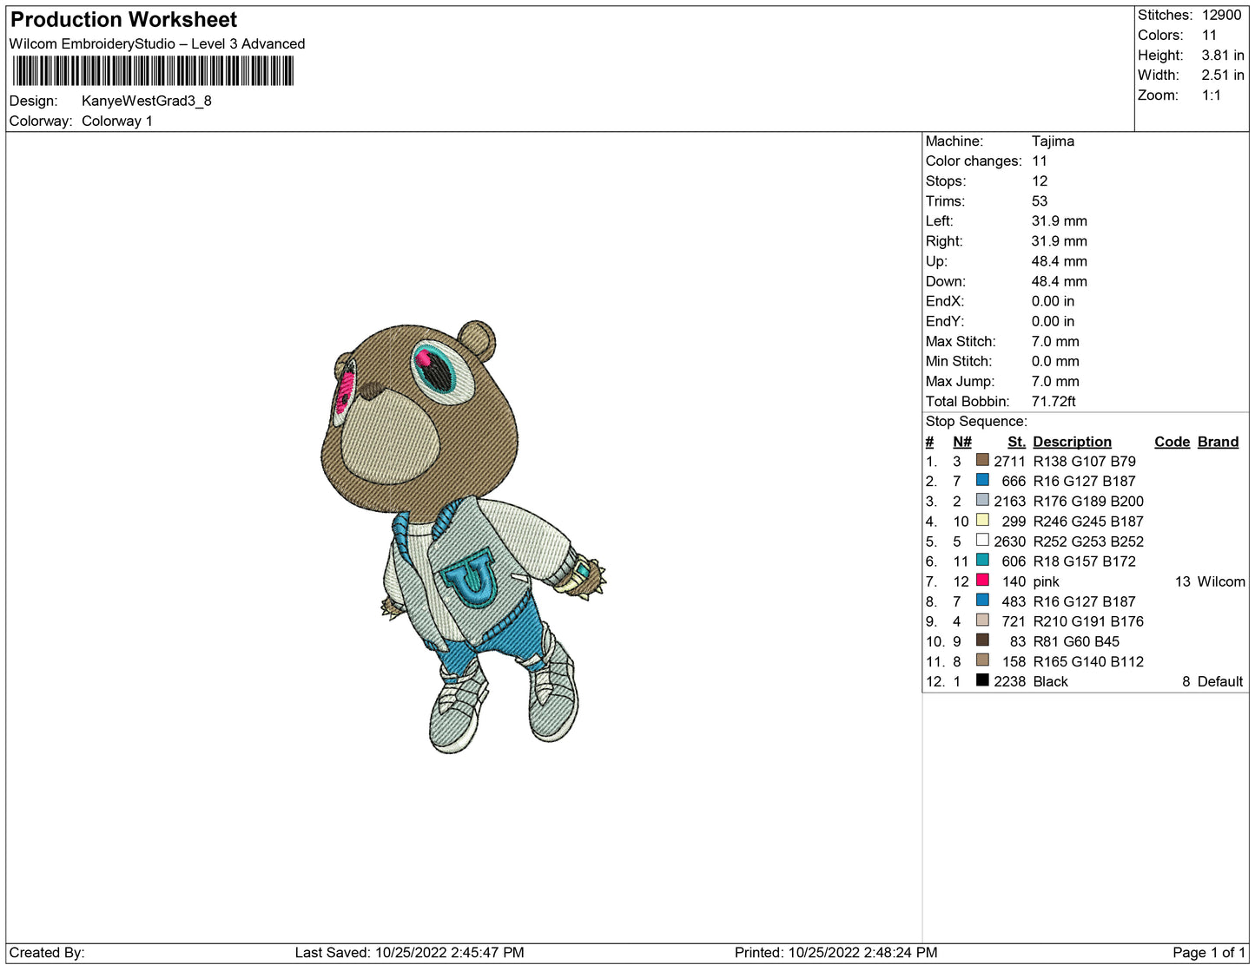Click the black swatch in stop 12
The image size is (1255, 965).
[982, 679]
